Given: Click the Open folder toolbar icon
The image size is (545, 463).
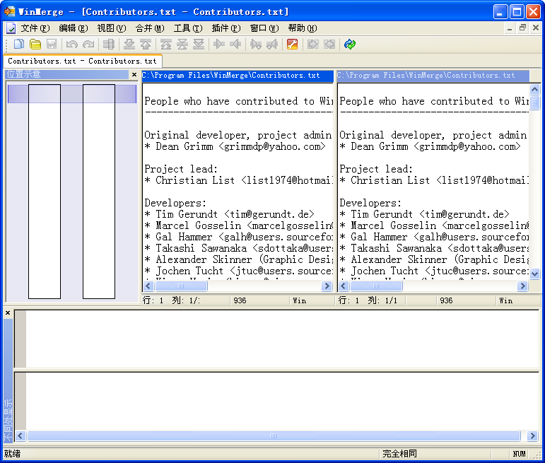Looking at the screenshot, I should point(35,45).
